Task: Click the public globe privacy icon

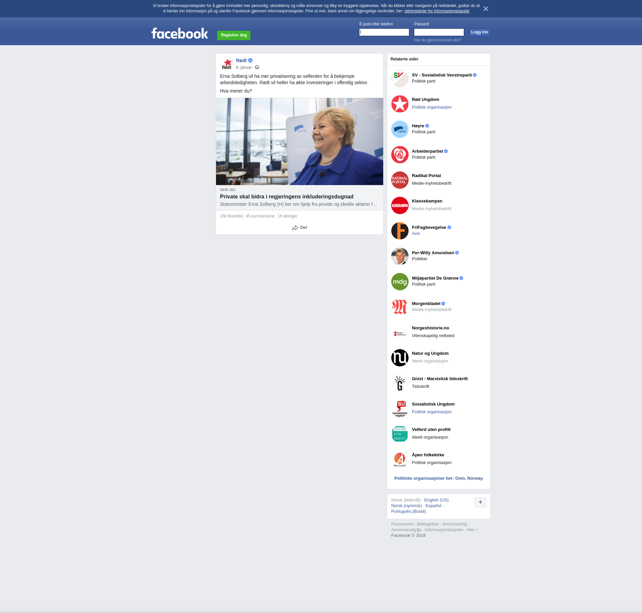Action: coord(257,67)
